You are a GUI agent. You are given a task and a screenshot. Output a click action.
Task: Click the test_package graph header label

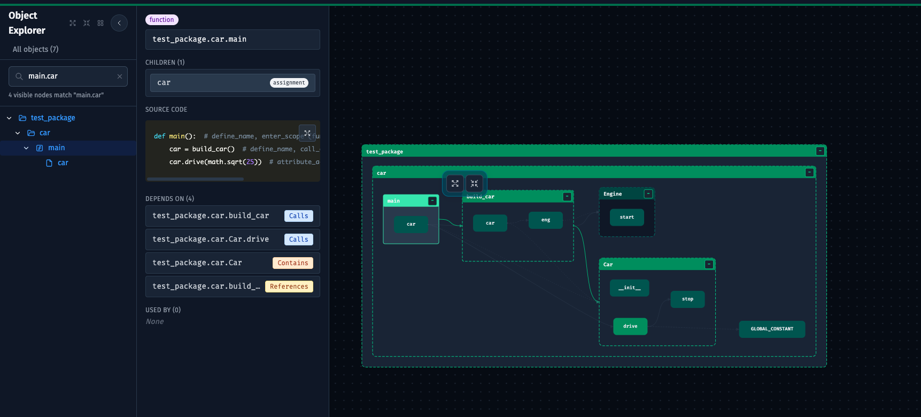[384, 152]
